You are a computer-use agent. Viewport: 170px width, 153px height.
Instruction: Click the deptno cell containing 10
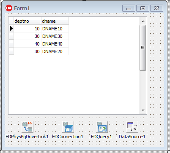27,29
